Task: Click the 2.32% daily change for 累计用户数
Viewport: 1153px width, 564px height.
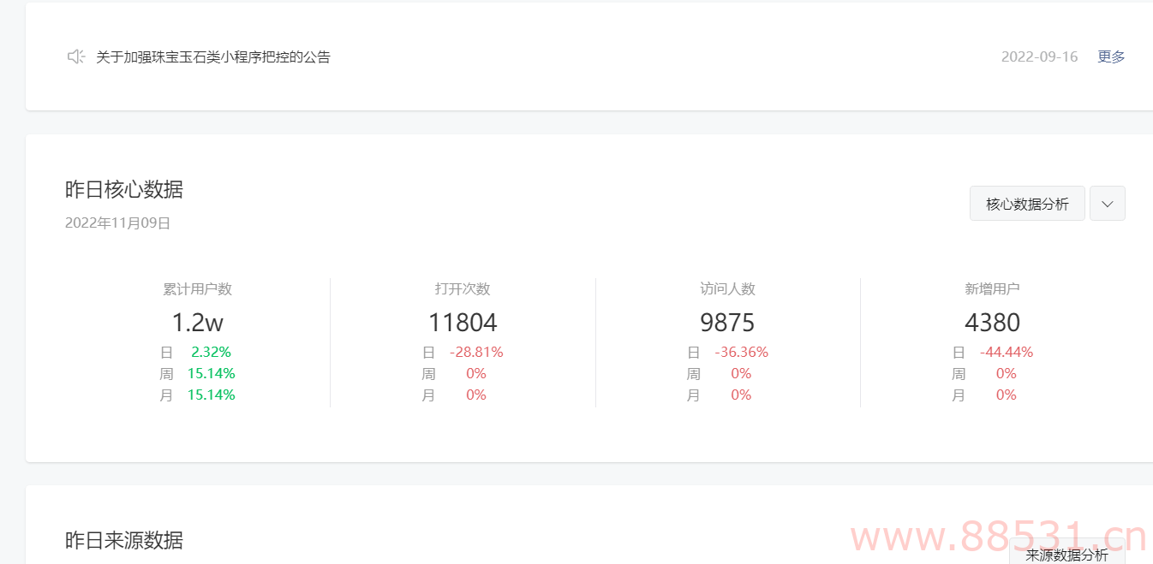Action: point(211,352)
